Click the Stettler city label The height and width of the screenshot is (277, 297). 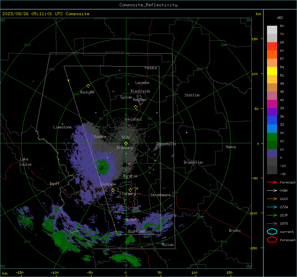coord(192,95)
